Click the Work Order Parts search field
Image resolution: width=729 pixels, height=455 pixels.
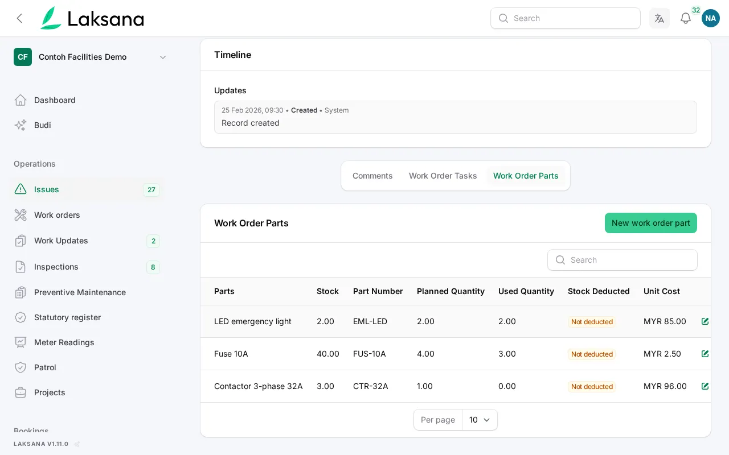tap(622, 260)
